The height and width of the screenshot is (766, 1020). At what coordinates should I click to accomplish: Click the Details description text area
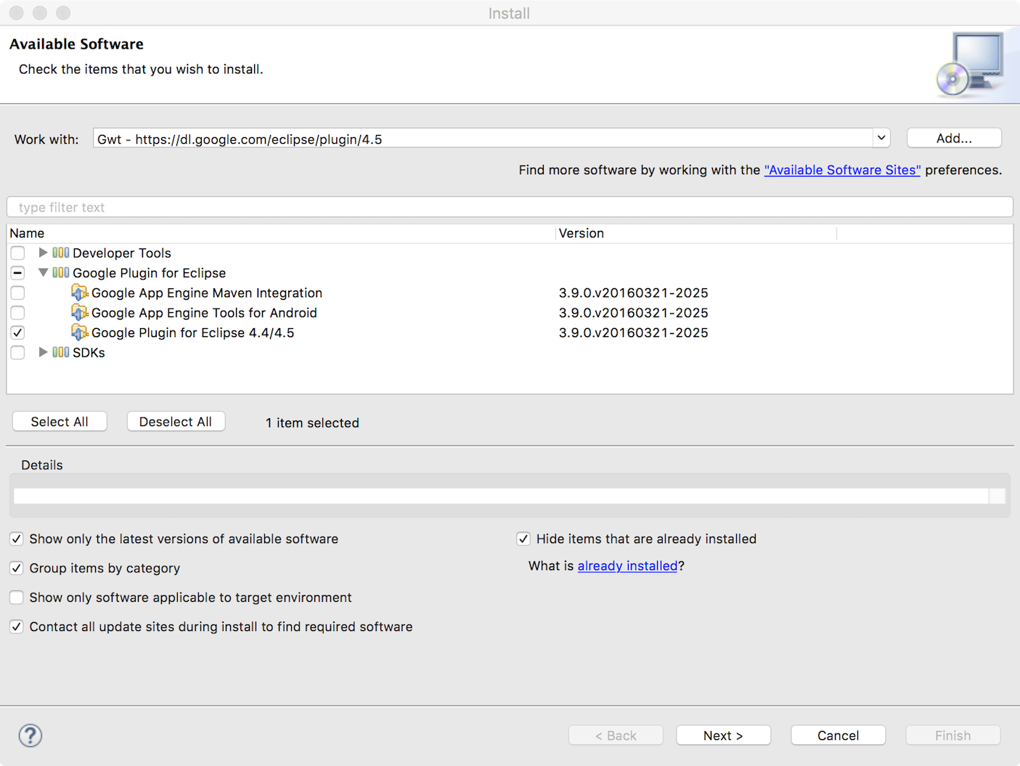[x=501, y=496]
